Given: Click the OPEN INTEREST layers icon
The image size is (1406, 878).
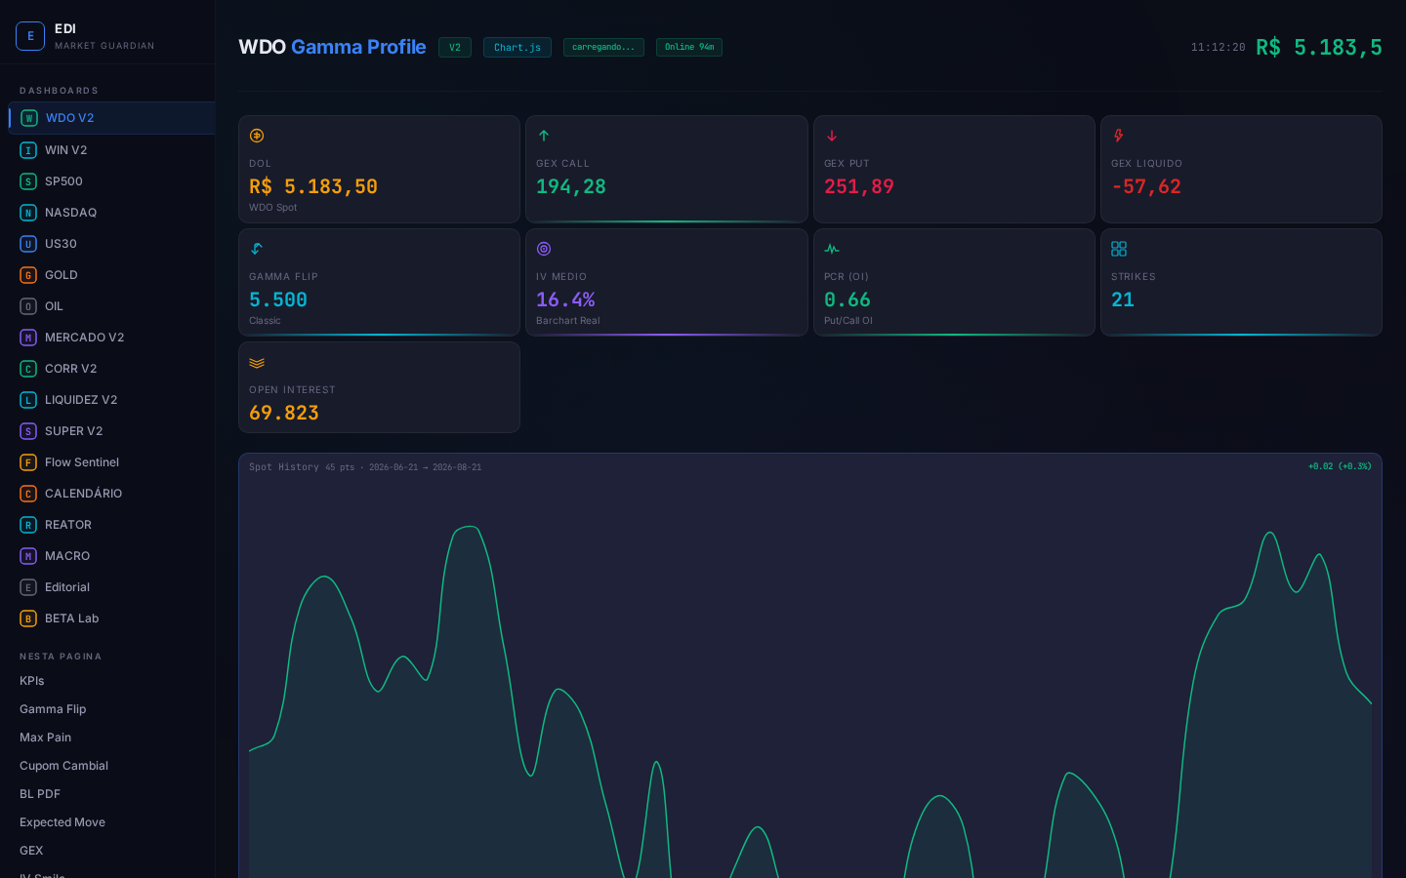Looking at the screenshot, I should (257, 362).
